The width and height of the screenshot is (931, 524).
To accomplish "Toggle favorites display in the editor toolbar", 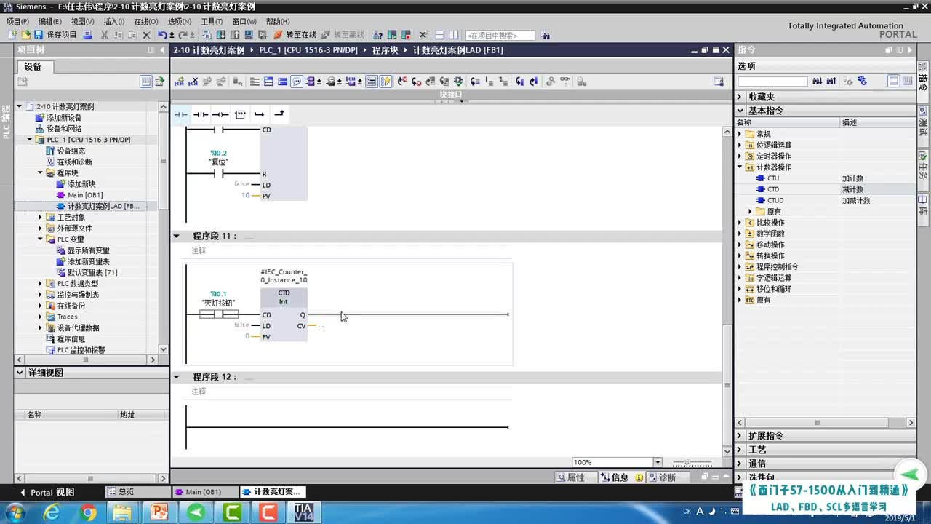I will 385,82.
